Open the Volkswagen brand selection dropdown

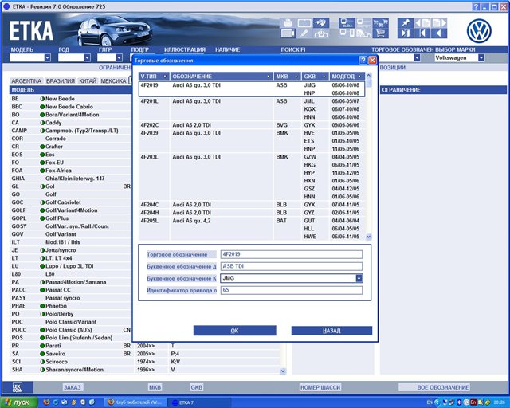[x=481, y=57]
